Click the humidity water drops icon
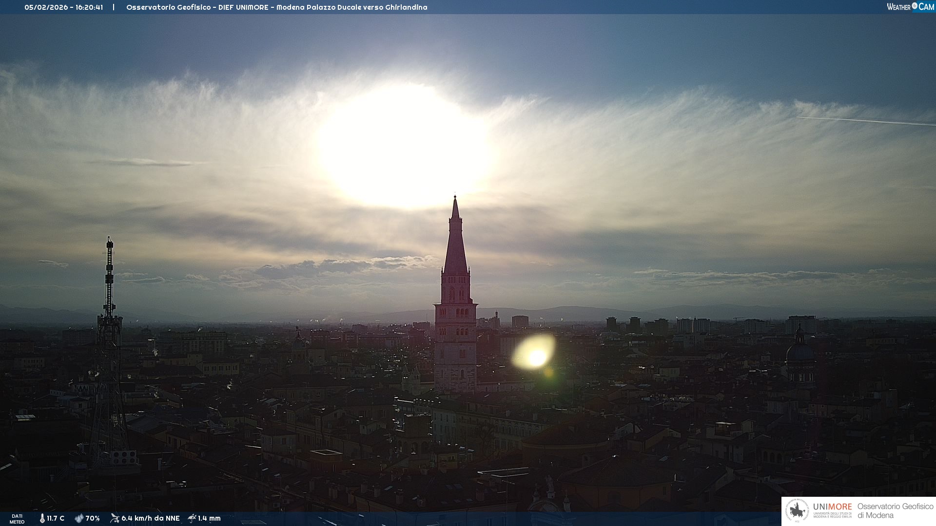Screen dimensions: 936x526 pos(79,518)
